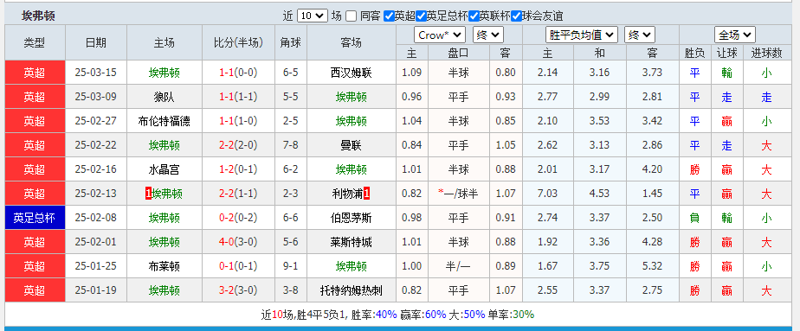The height and width of the screenshot is (331, 800).
Task: Click the 比分(半场) column header
Action: coord(238,42)
